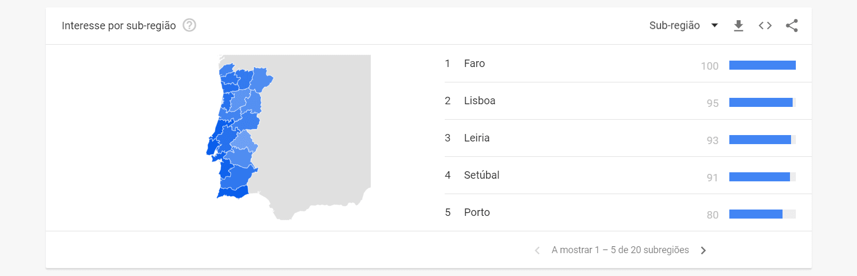857x276 pixels.
Task: Download the sub-region data as CSV
Action: pyautogui.click(x=738, y=26)
